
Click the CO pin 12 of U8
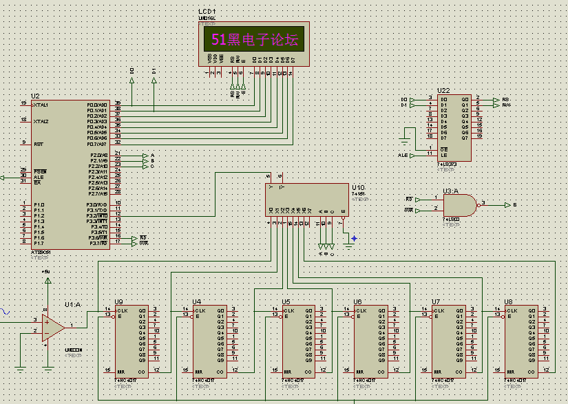point(544,372)
